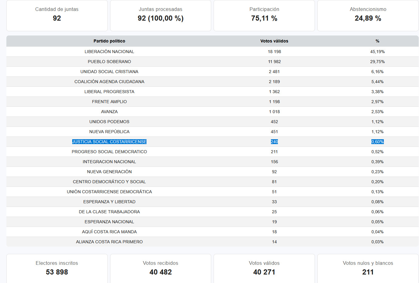Click the FRENTE AMPLIO party name

point(109,102)
